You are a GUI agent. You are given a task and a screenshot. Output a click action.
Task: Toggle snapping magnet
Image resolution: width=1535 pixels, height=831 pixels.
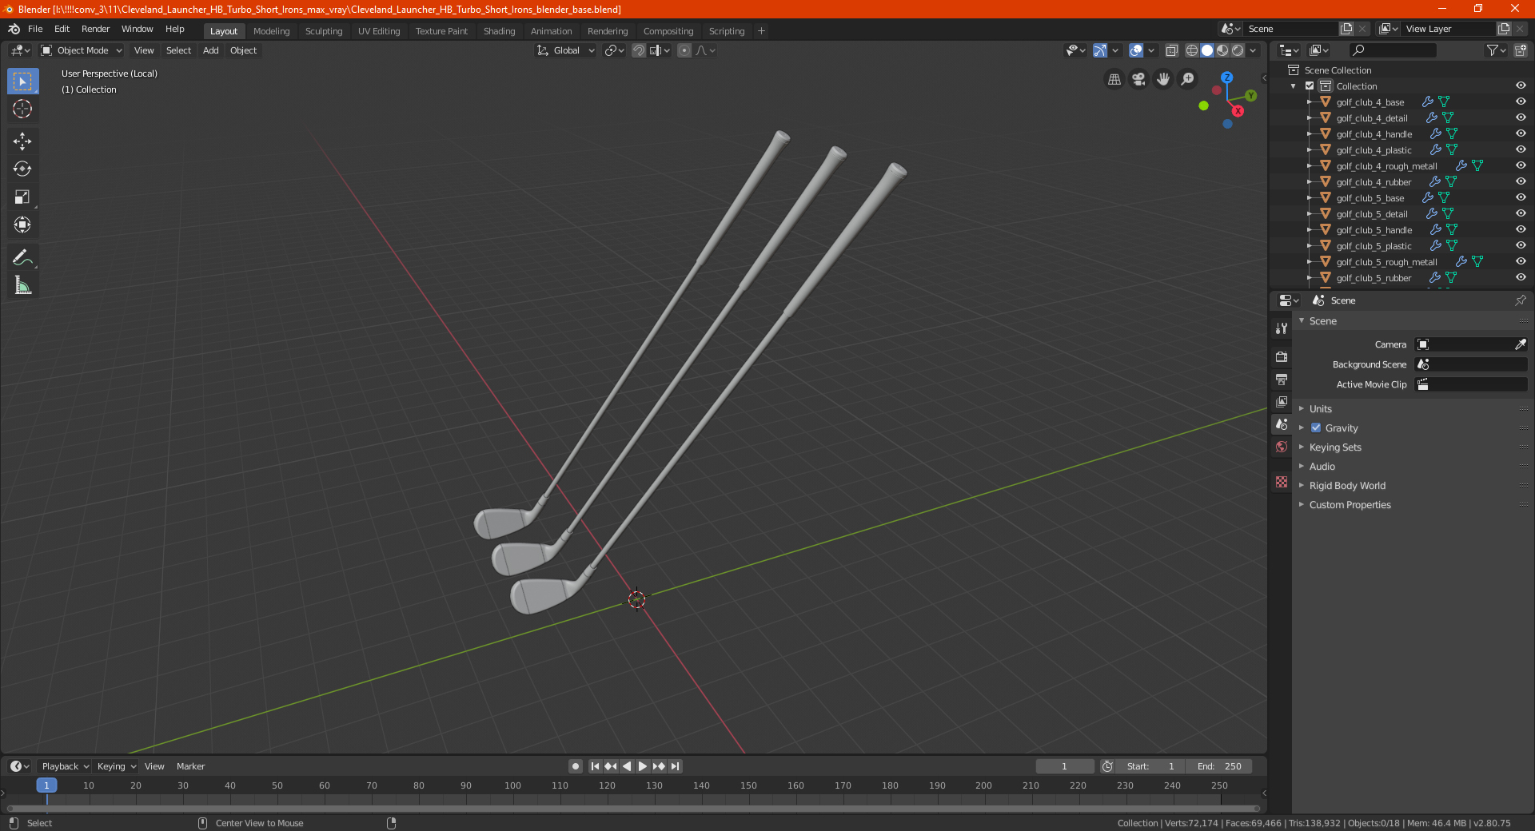point(638,50)
